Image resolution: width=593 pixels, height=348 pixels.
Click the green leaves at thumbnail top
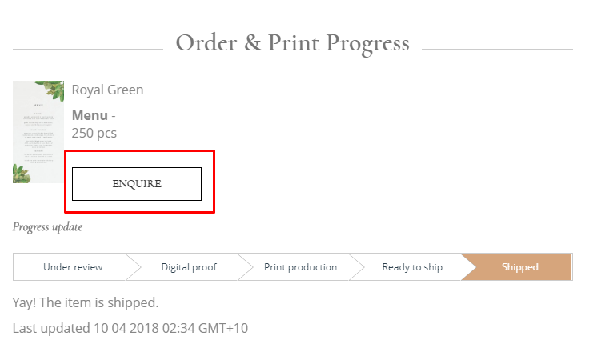click(x=54, y=90)
